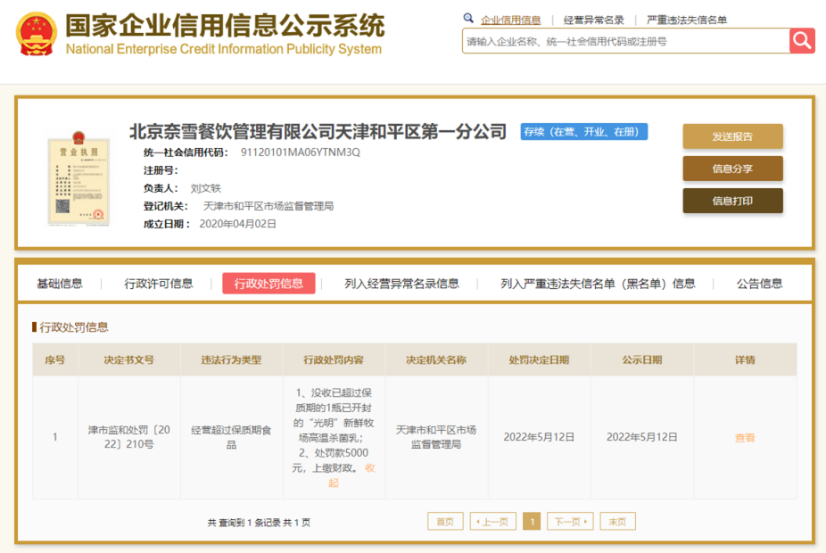Switch to the 基础信息 tab
826x553 pixels.
(60, 284)
